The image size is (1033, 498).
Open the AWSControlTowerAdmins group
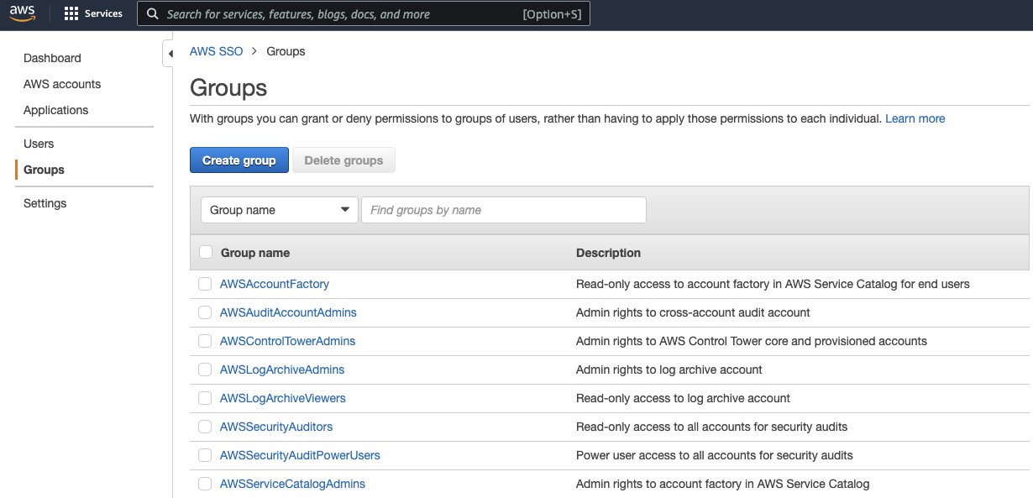click(287, 341)
